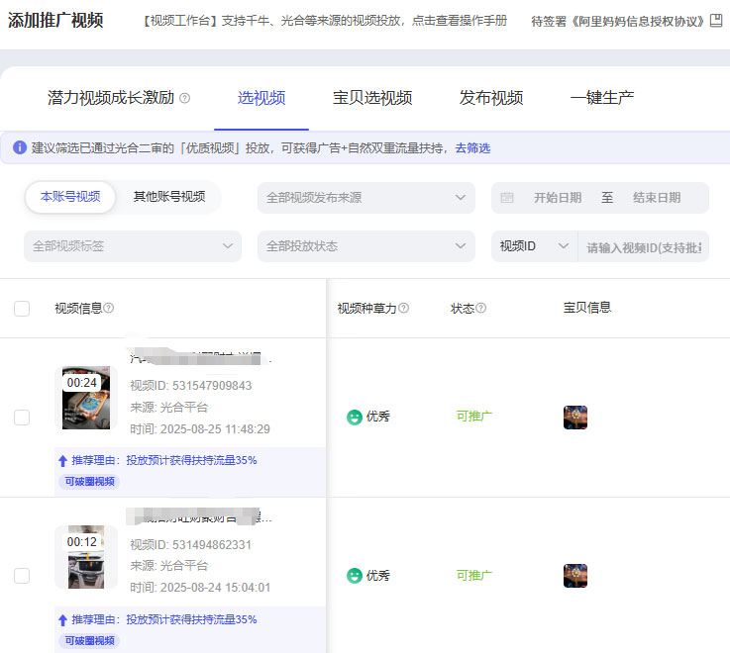The height and width of the screenshot is (653, 730).
Task: Click the 添加推广视频 page title
Action: (55, 21)
